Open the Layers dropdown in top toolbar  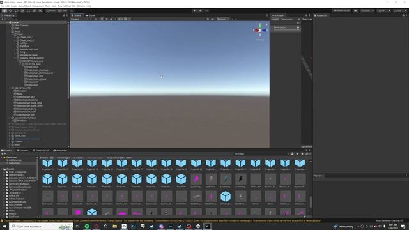383,11
